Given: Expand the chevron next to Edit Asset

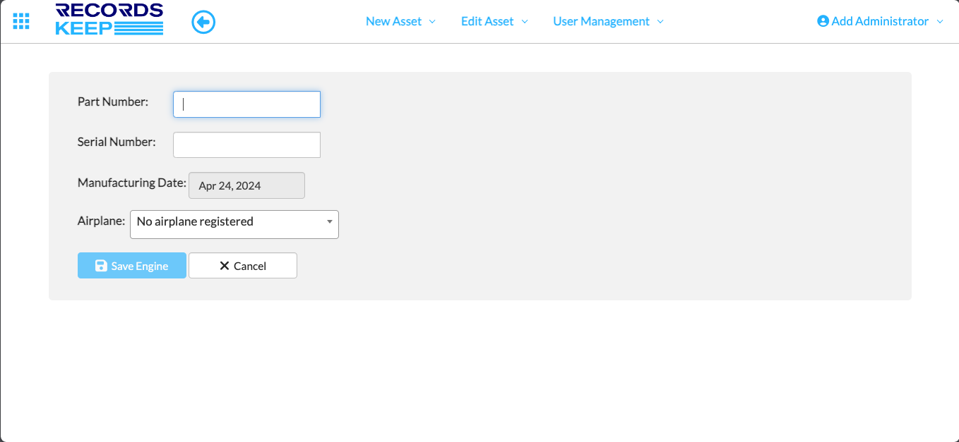Looking at the screenshot, I should click(525, 22).
